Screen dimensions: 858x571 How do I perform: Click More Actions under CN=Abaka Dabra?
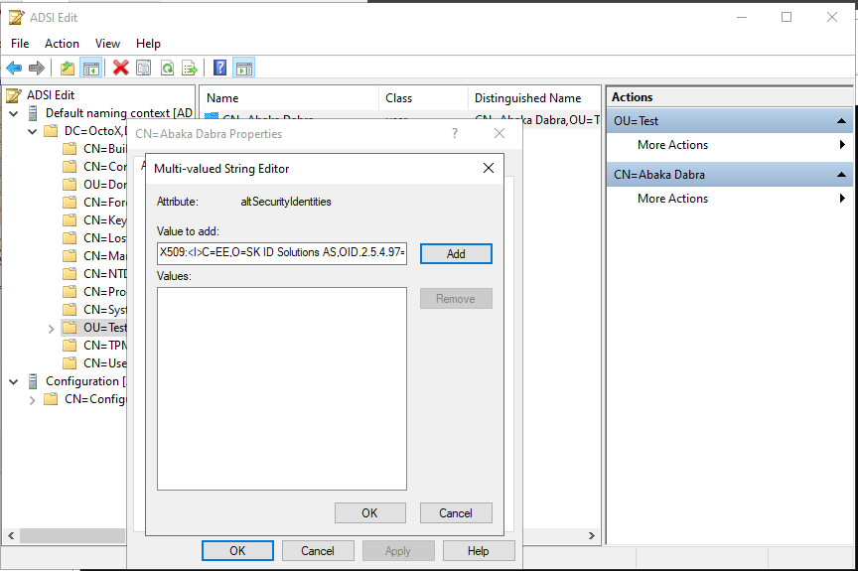(x=672, y=199)
